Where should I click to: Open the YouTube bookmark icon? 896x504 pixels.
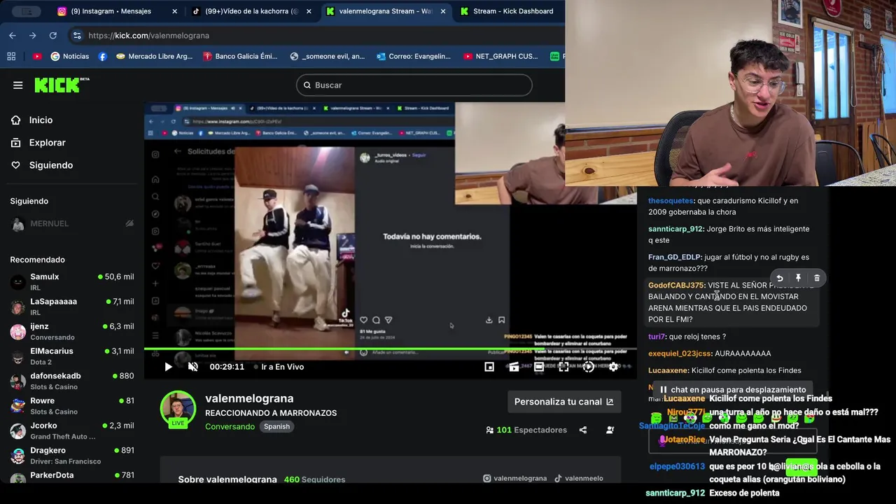tap(37, 56)
